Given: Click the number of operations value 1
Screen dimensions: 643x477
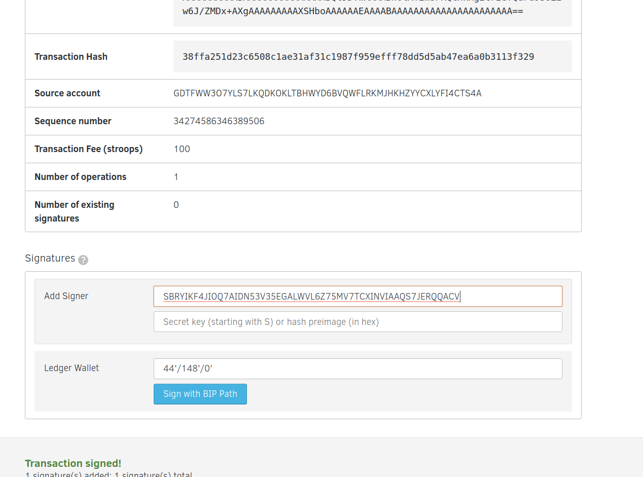Looking at the screenshot, I should coord(176,177).
